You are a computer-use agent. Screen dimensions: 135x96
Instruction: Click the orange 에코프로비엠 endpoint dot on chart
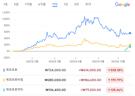point(130,45)
